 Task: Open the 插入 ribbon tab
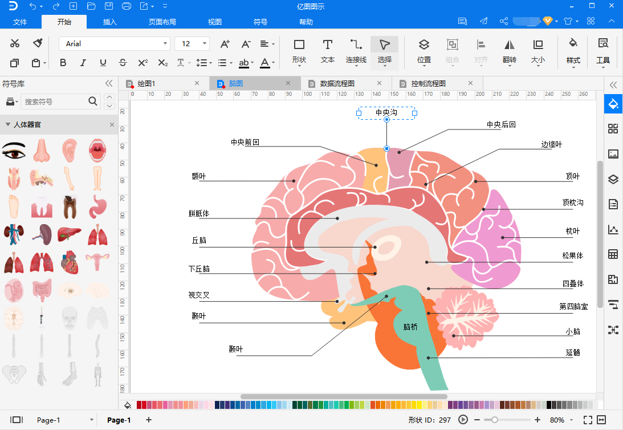click(x=109, y=22)
